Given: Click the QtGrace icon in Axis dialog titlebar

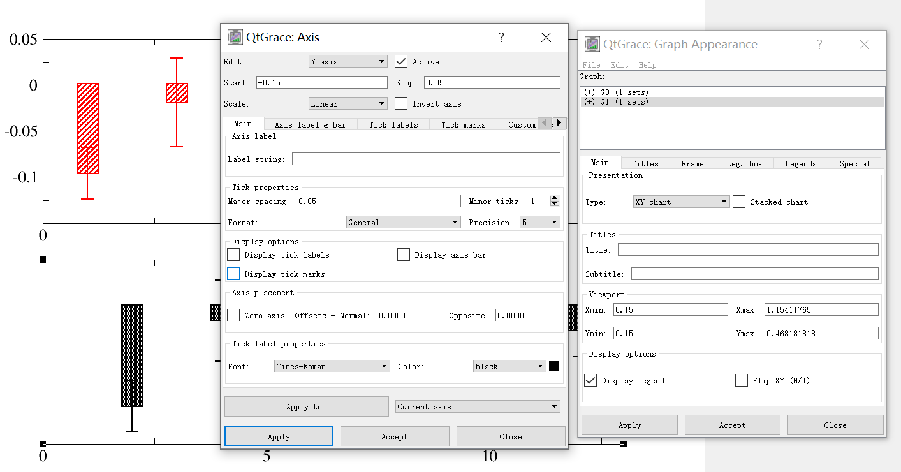Looking at the screenshot, I should coord(235,37).
